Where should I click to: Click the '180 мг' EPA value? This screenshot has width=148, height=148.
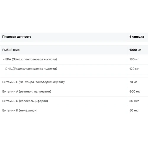coord(134,59)
